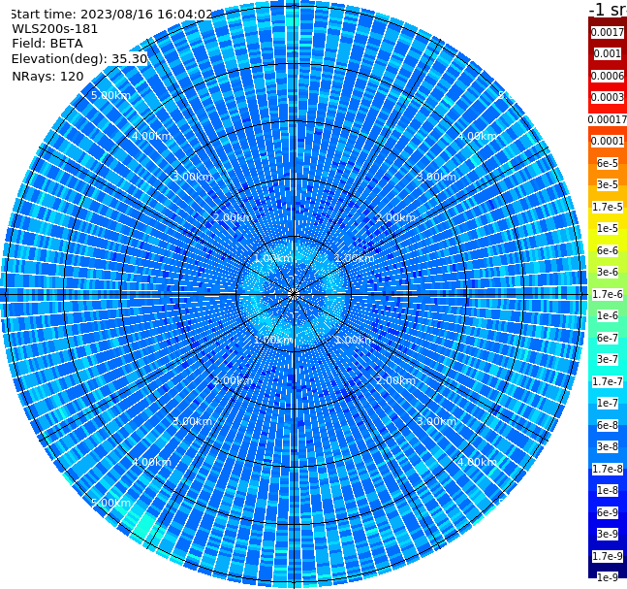Select the 1e-6 color scale label
Screen dimensions: 627x589
tap(608, 315)
